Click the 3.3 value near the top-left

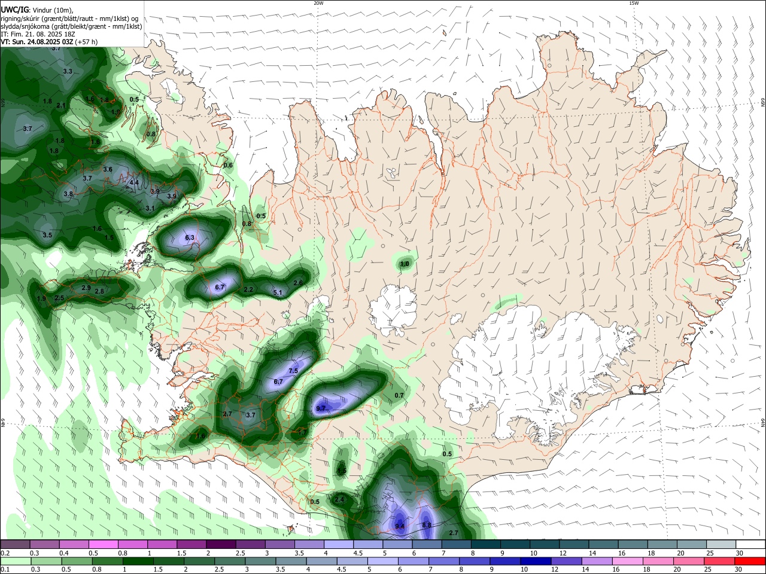point(68,71)
